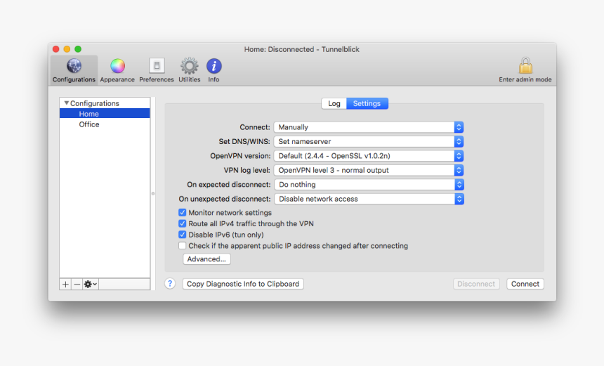Open the On expected disconnect dropdown
Image resolution: width=604 pixels, height=366 pixels.
369,185
